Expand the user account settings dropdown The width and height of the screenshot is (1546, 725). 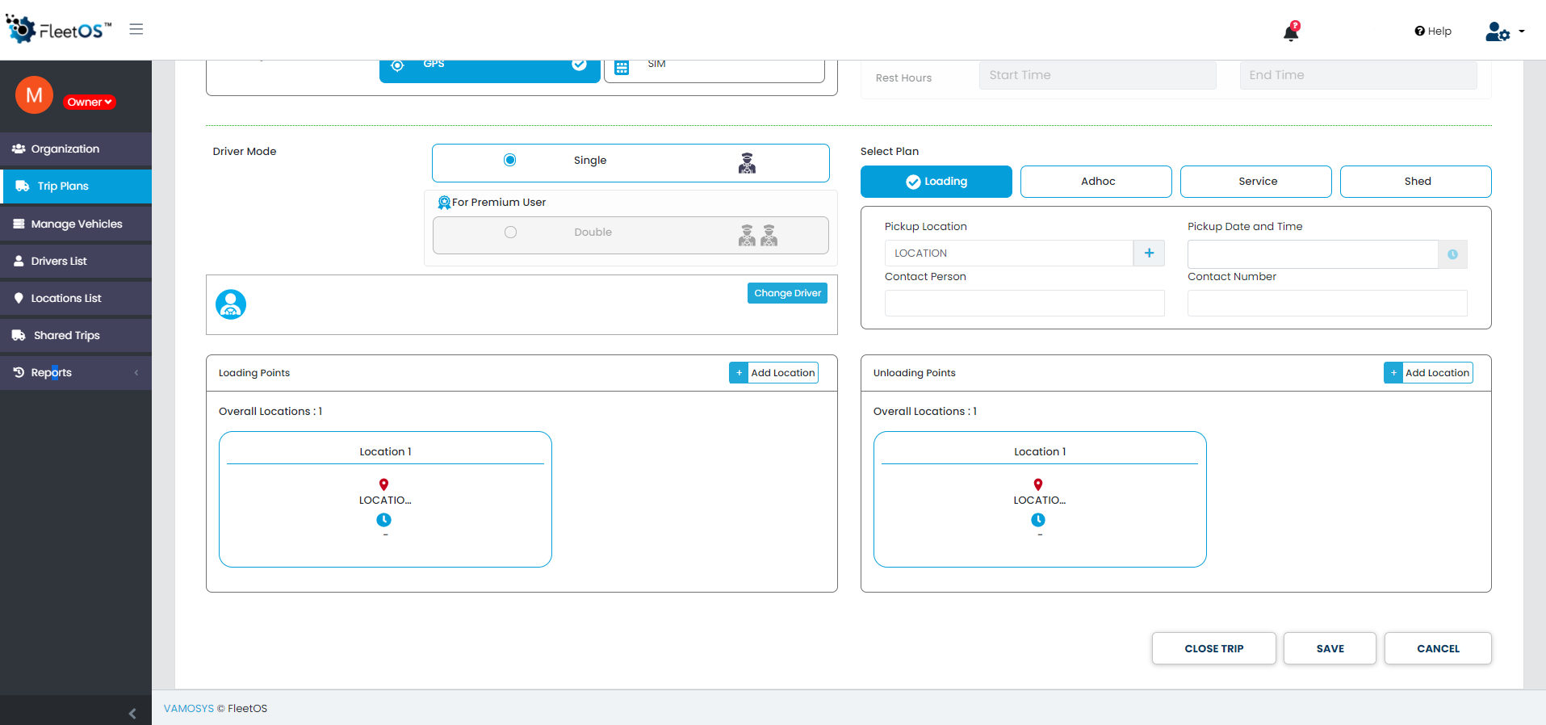(x=1505, y=31)
